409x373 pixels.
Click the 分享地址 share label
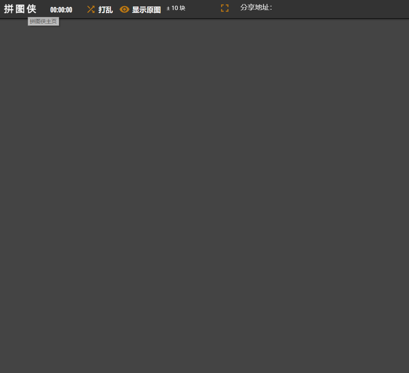pos(256,8)
